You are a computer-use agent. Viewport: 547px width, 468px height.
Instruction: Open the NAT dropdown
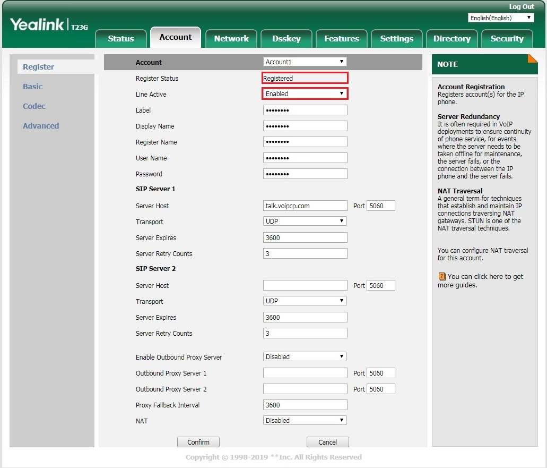[305, 420]
